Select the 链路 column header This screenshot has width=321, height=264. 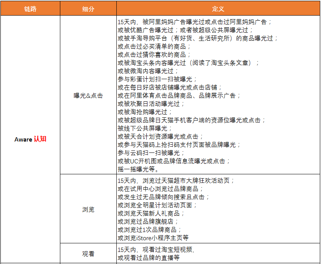coord(30,9)
